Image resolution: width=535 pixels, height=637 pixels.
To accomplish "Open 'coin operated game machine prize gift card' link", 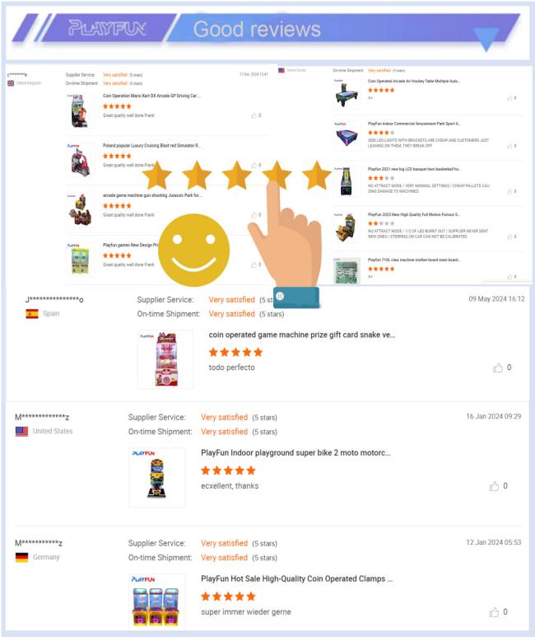I will click(301, 335).
